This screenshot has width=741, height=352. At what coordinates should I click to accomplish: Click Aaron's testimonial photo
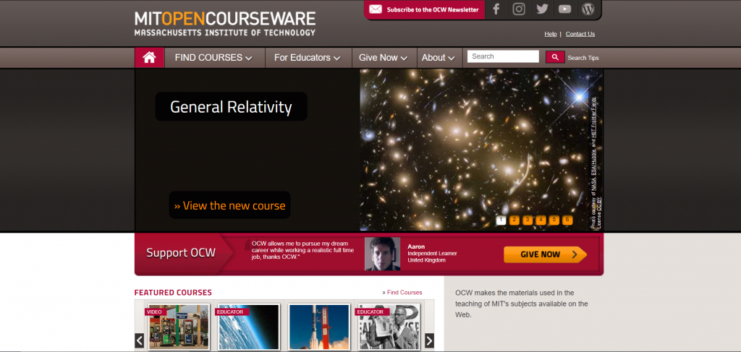click(382, 254)
